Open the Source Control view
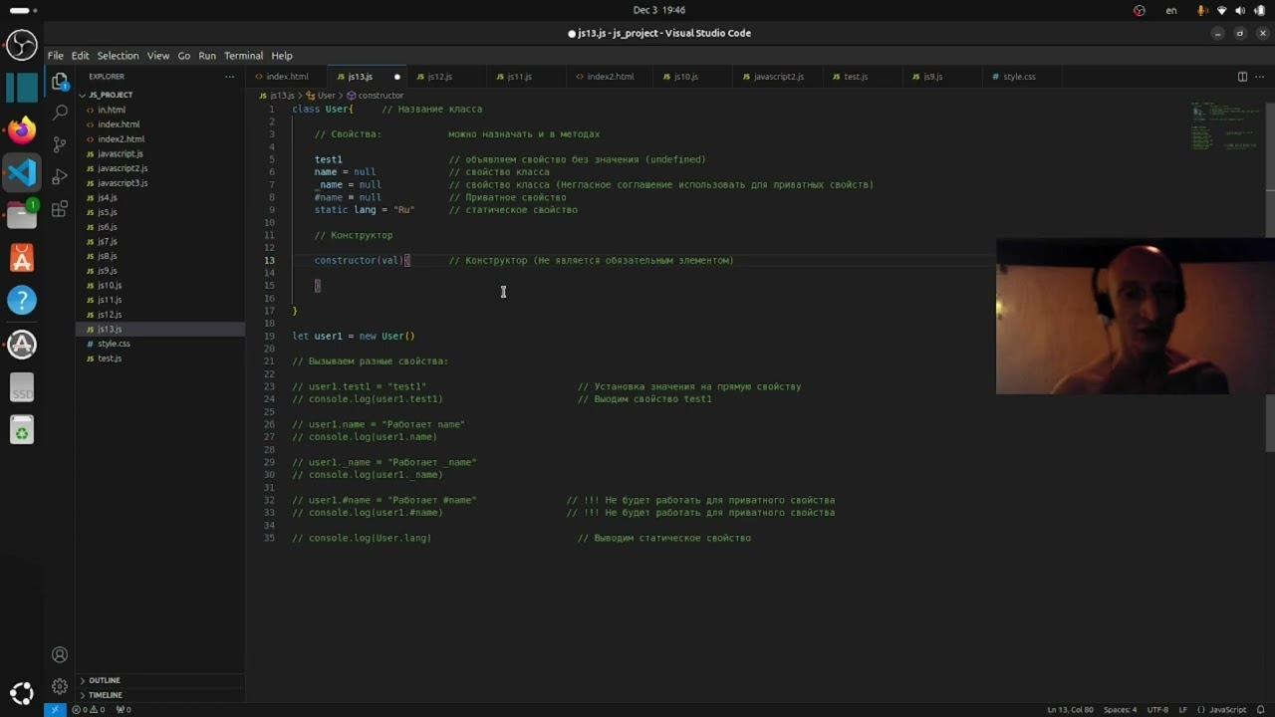The height and width of the screenshot is (717, 1275). tap(60, 145)
